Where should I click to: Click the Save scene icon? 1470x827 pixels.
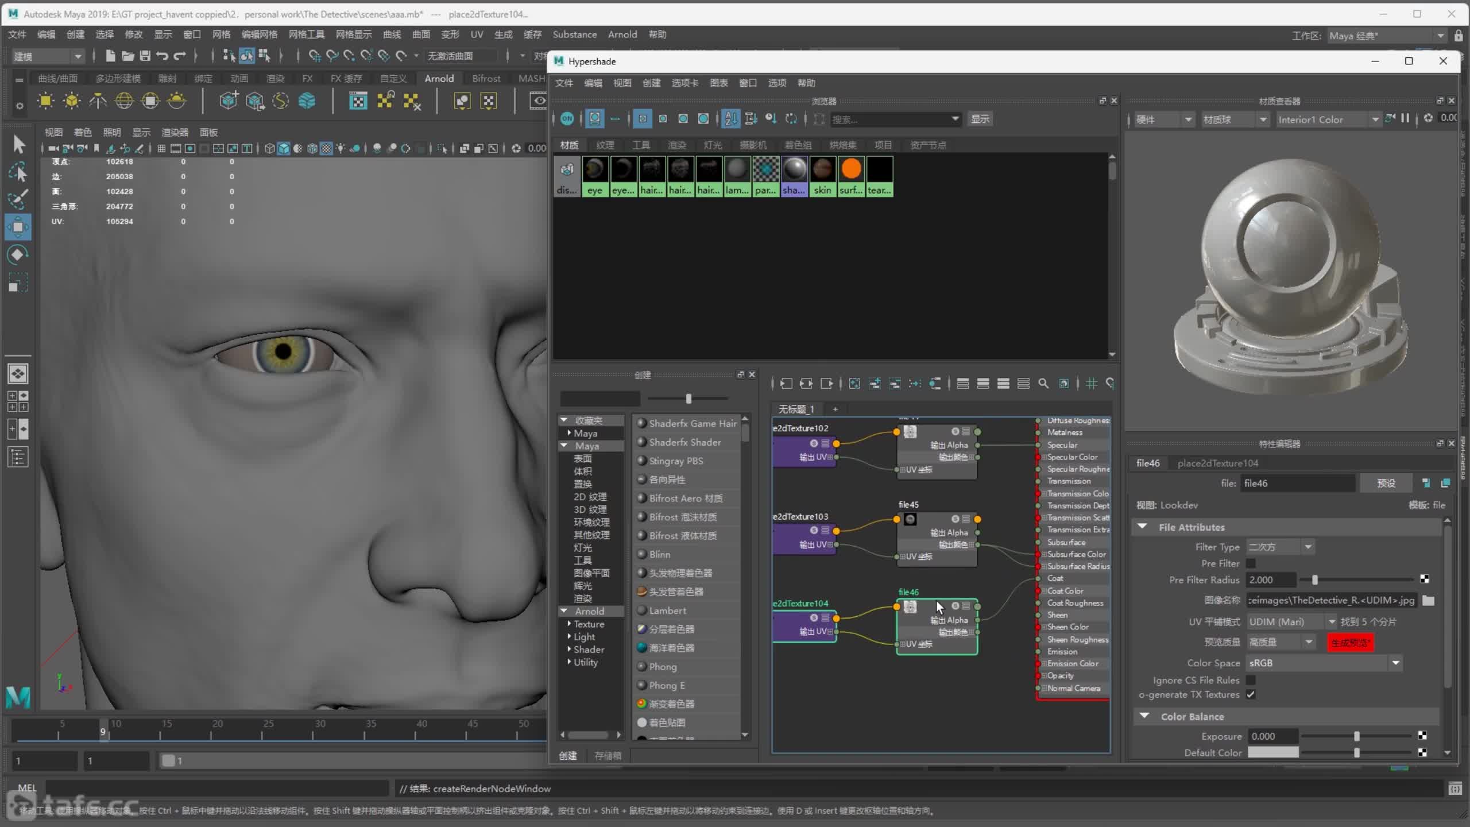pos(145,56)
